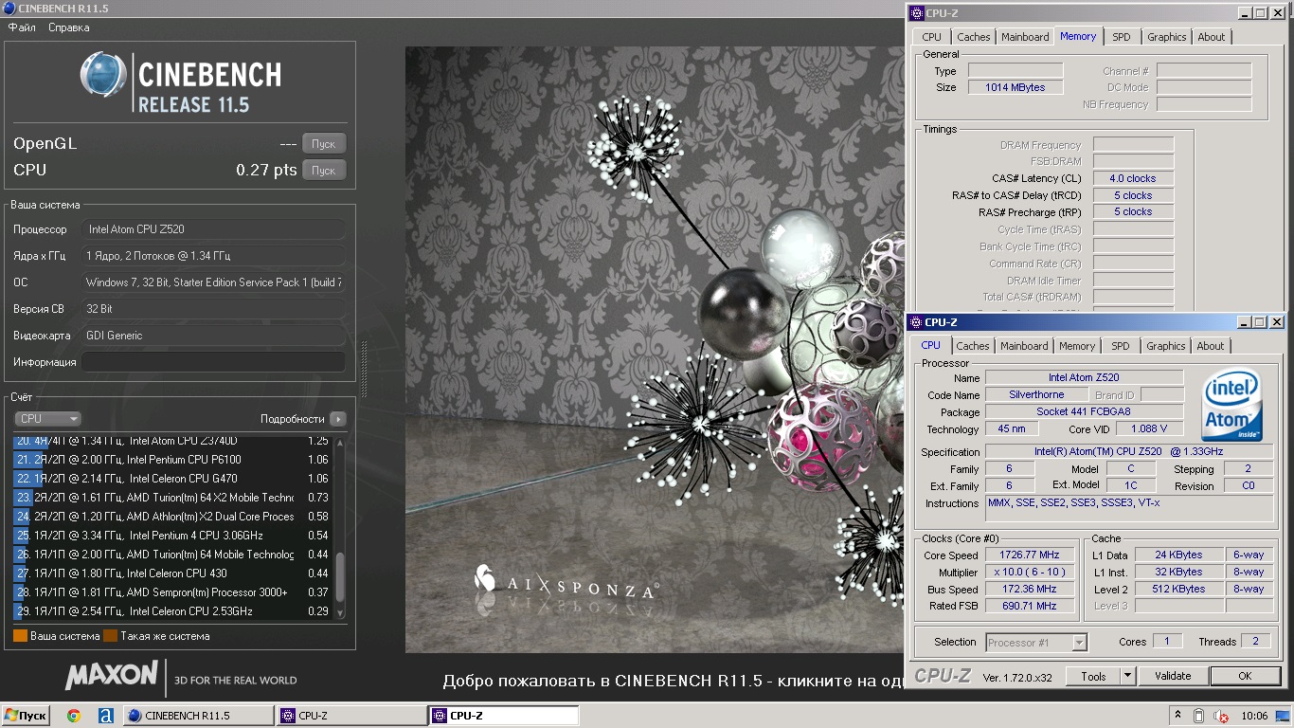Open SPD tab in CPU-Z CPU window
The height and width of the screenshot is (728, 1294).
pyautogui.click(x=1121, y=346)
